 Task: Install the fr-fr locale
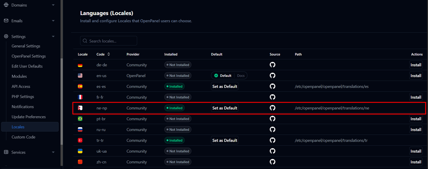416,97
